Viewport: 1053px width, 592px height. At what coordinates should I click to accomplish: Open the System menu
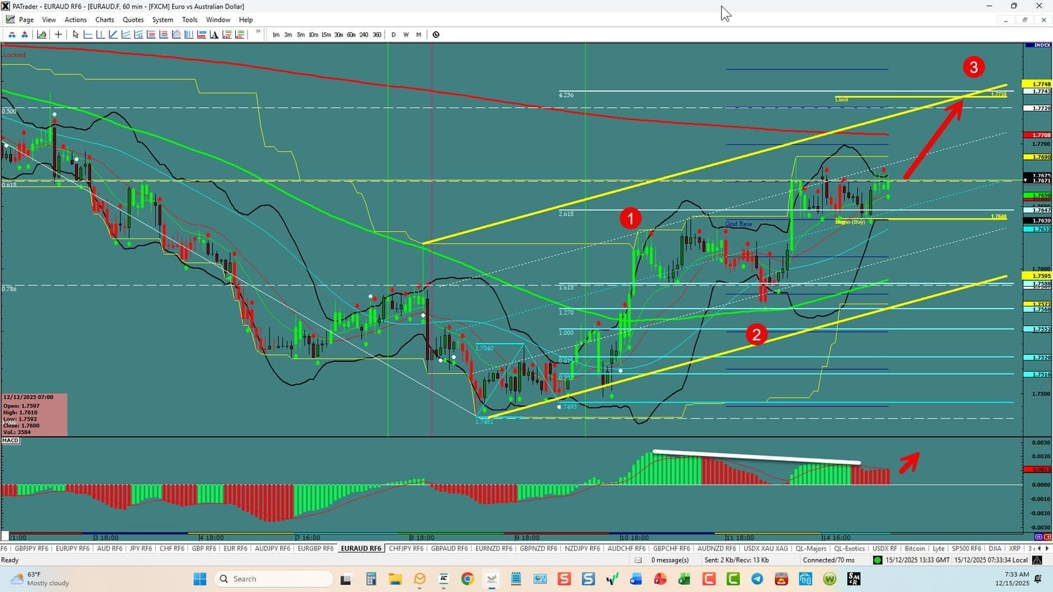coord(162,20)
